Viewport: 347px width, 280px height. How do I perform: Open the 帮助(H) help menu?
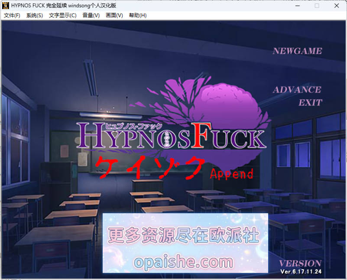coord(138,16)
